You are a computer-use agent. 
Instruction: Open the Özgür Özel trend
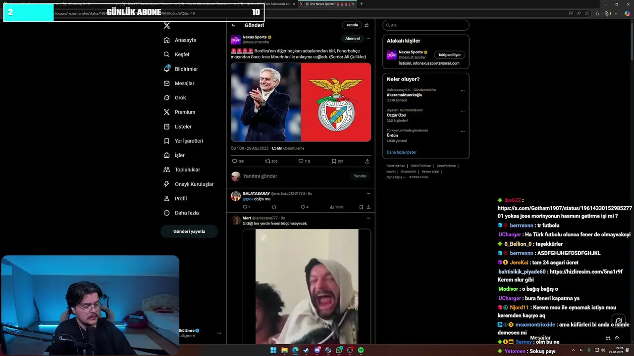pyautogui.click(x=396, y=115)
